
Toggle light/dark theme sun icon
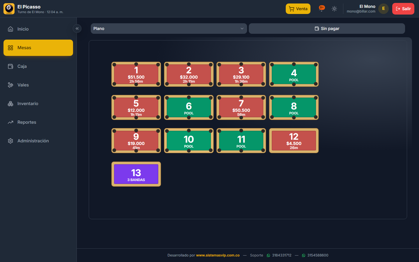334,9
